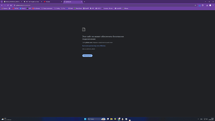This screenshot has width=215, height=121.
Task: Open the ChatGPT bookmark
Action: tap(86, 8)
